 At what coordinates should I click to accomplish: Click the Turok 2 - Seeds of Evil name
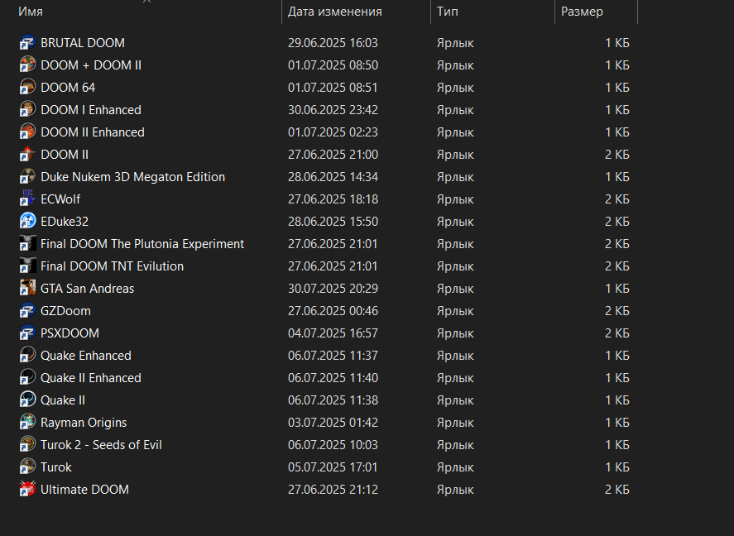point(101,445)
